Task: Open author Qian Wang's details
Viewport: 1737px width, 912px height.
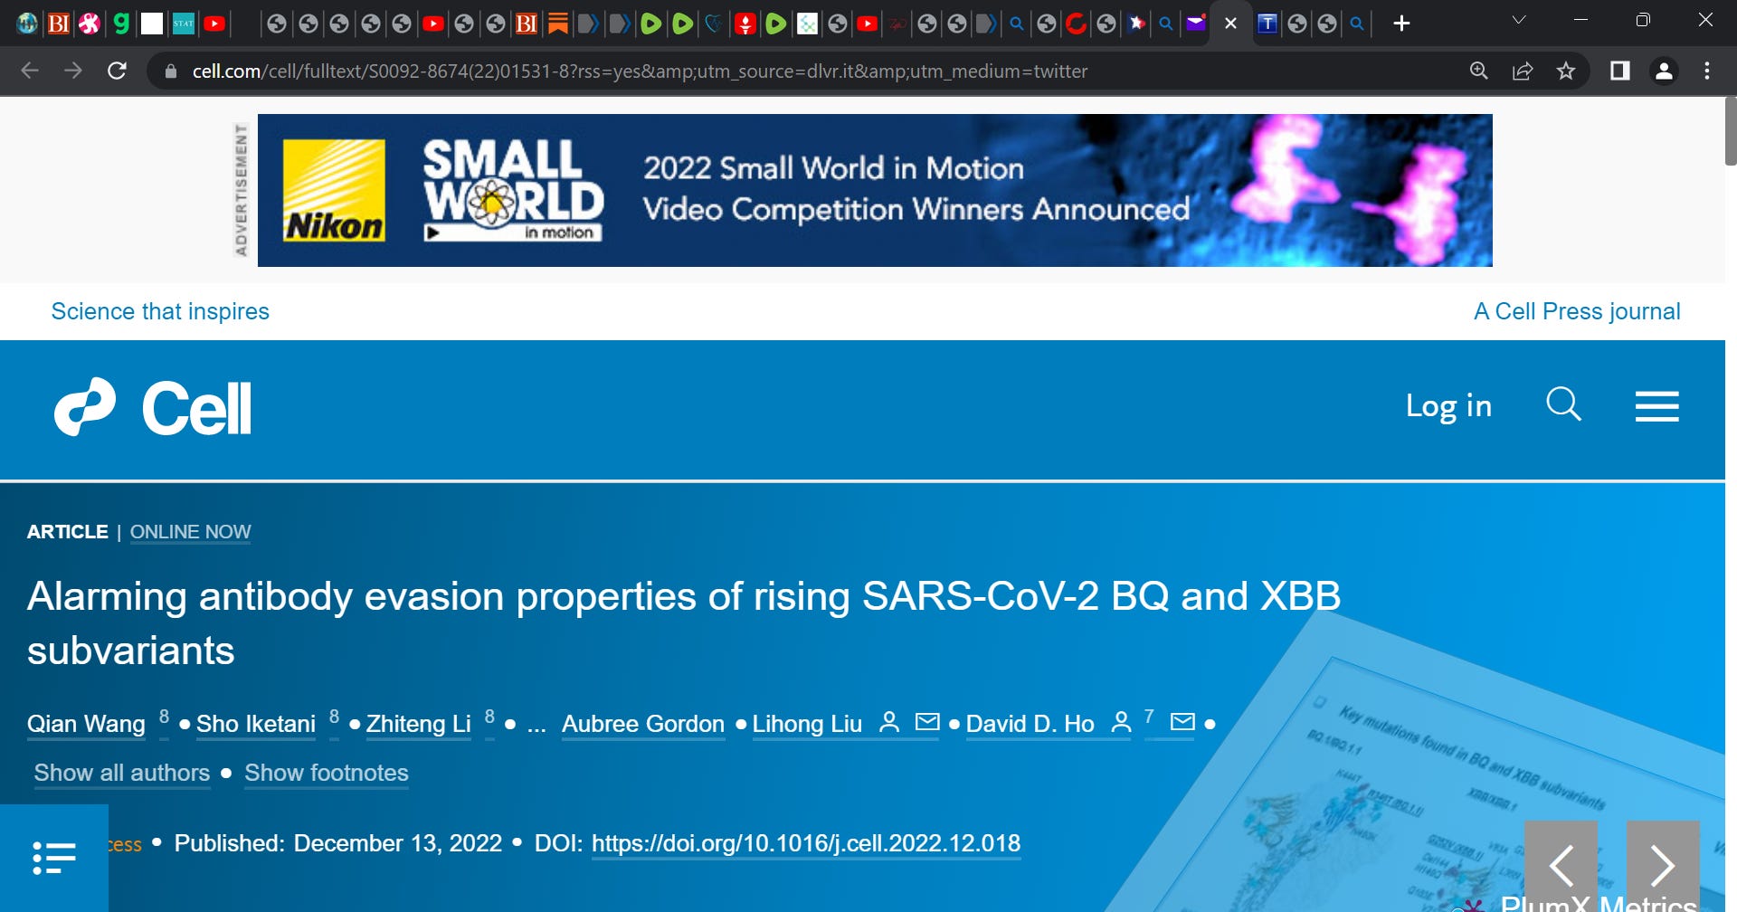Action: 86,724
